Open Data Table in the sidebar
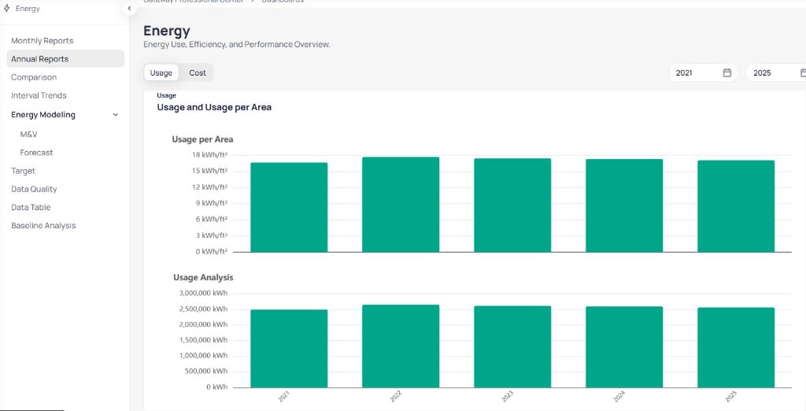 [x=31, y=207]
